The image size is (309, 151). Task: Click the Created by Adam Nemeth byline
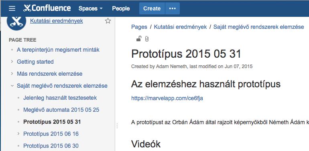[x=192, y=66]
